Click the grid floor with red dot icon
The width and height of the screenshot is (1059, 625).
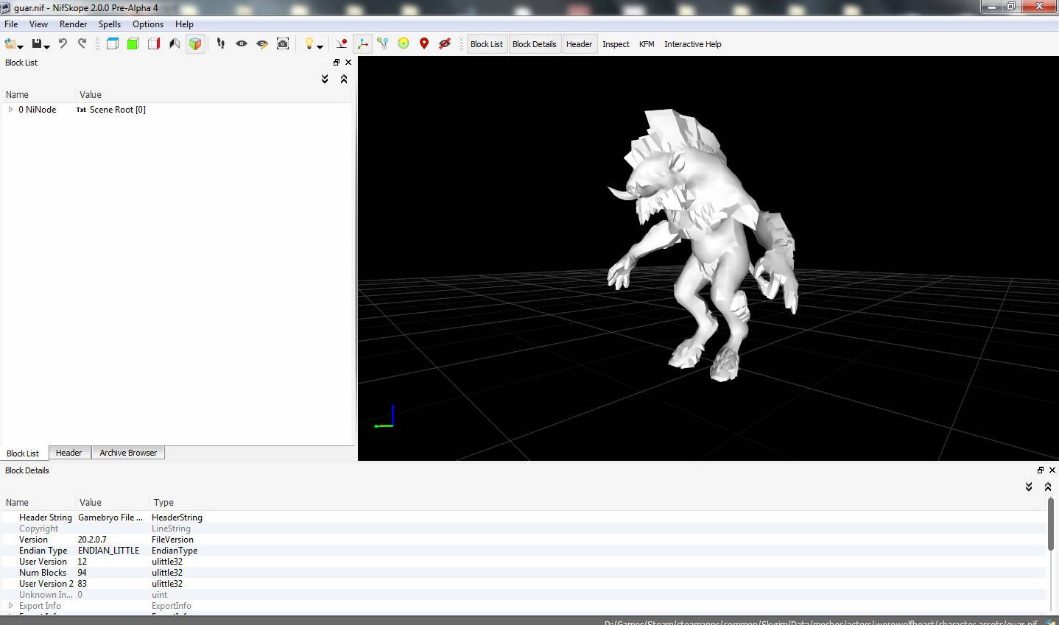(342, 43)
